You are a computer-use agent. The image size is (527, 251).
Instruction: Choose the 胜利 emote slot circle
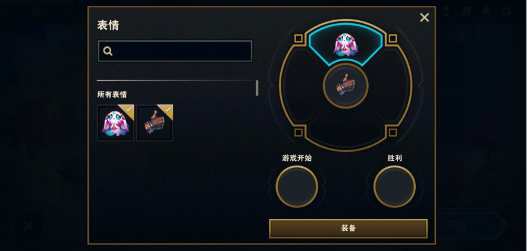394,186
